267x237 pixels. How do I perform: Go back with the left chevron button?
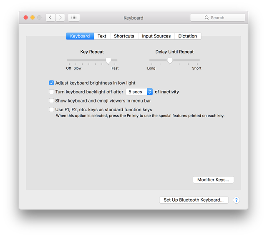(x=50, y=17)
